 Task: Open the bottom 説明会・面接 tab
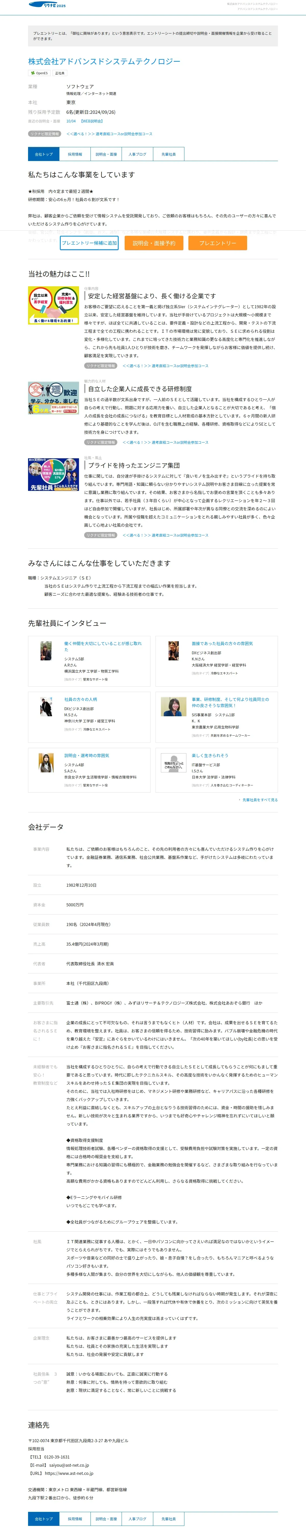(106, 1518)
